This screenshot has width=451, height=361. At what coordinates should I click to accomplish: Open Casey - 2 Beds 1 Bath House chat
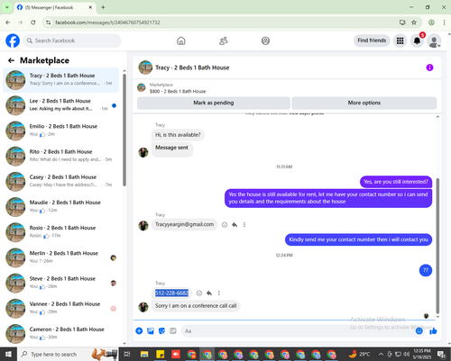pyautogui.click(x=61, y=181)
